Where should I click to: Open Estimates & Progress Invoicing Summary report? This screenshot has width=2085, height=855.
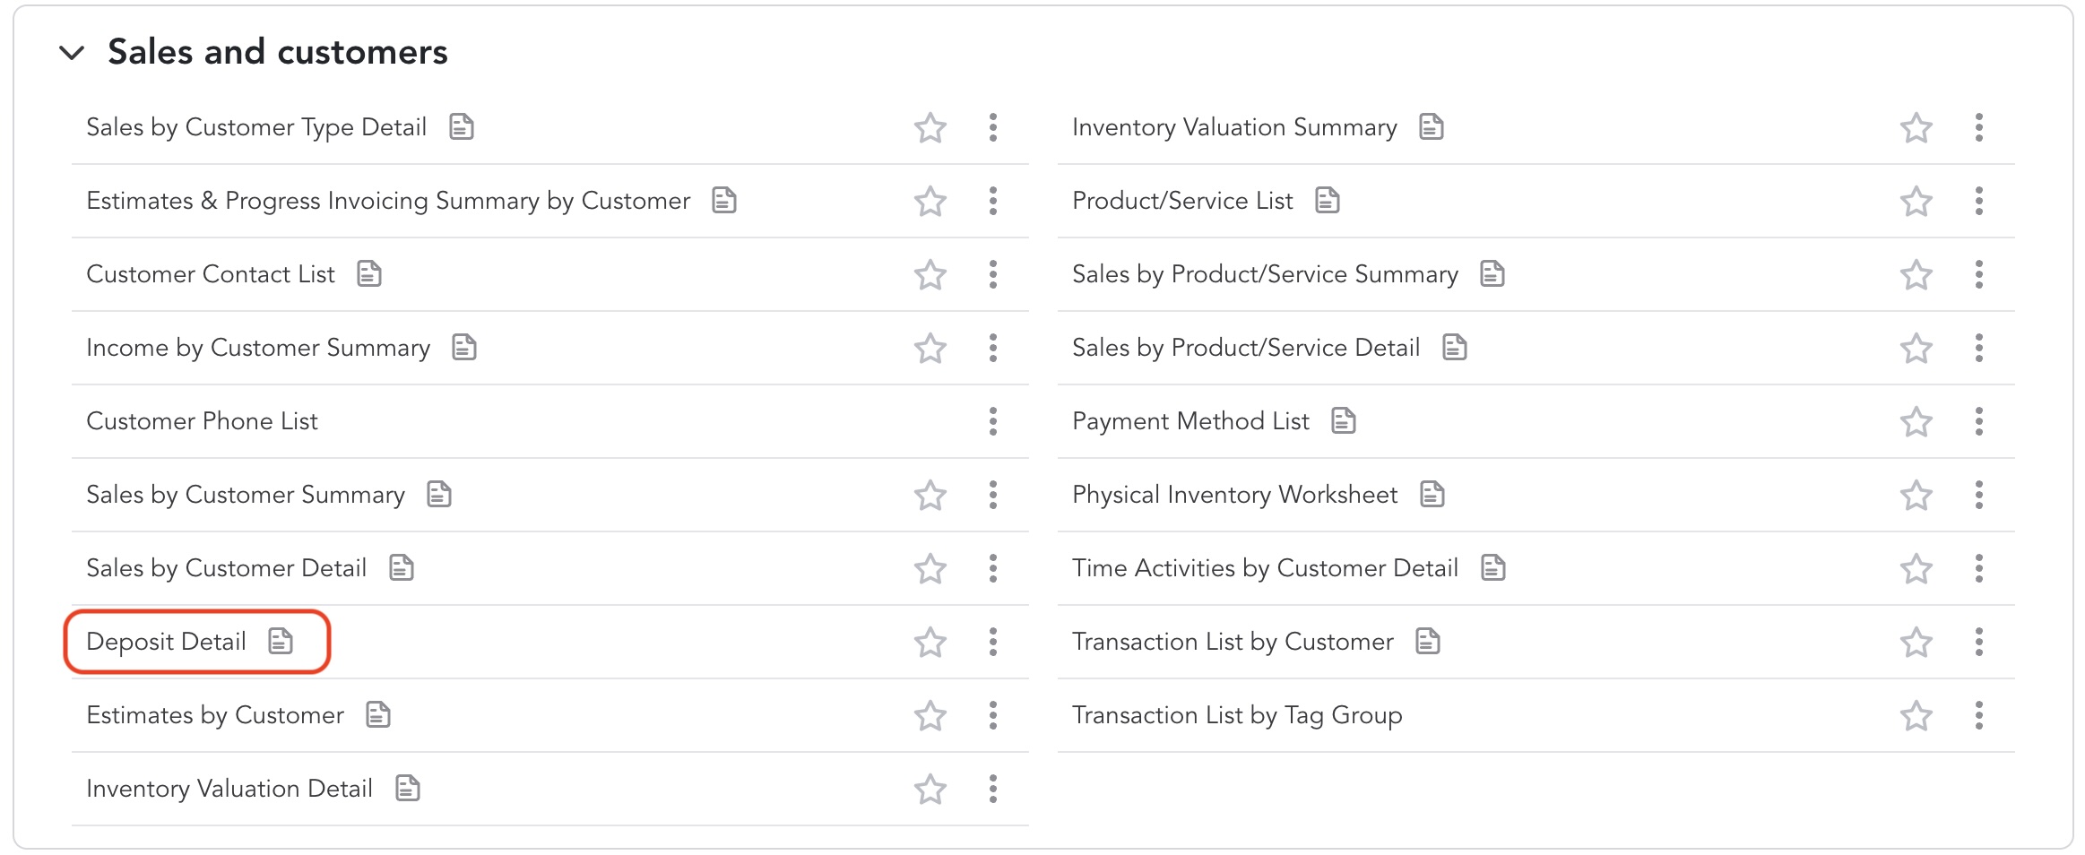(x=388, y=201)
